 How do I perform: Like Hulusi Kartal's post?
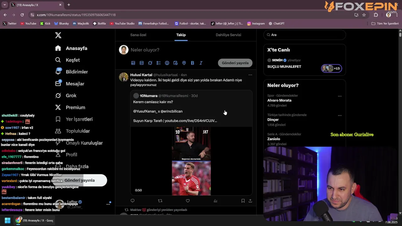188,201
